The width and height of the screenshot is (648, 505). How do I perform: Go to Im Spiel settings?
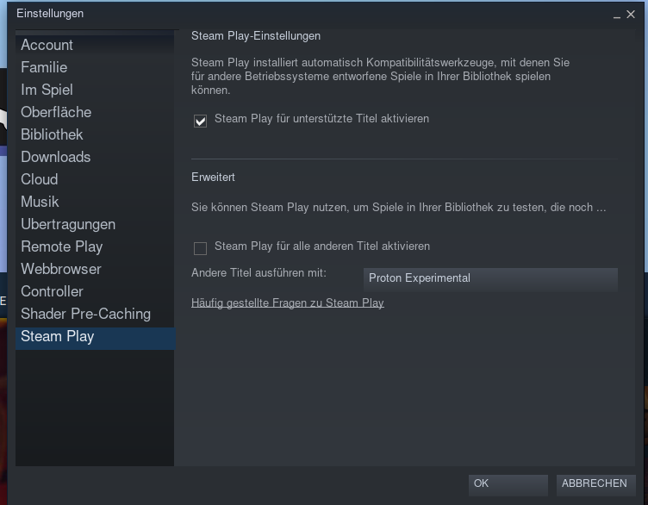47,90
